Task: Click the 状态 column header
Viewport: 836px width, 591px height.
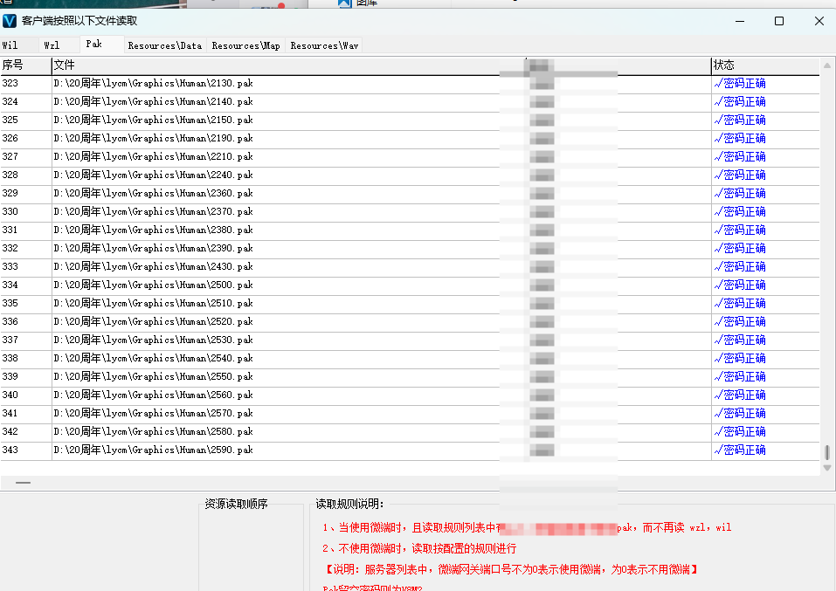Action: [765, 65]
